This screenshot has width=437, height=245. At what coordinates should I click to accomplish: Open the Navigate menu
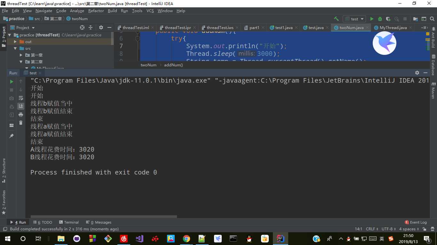tap(44, 11)
